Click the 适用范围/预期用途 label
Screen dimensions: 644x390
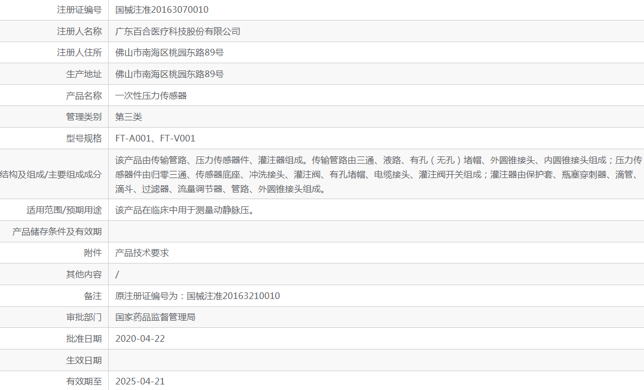coord(64,210)
